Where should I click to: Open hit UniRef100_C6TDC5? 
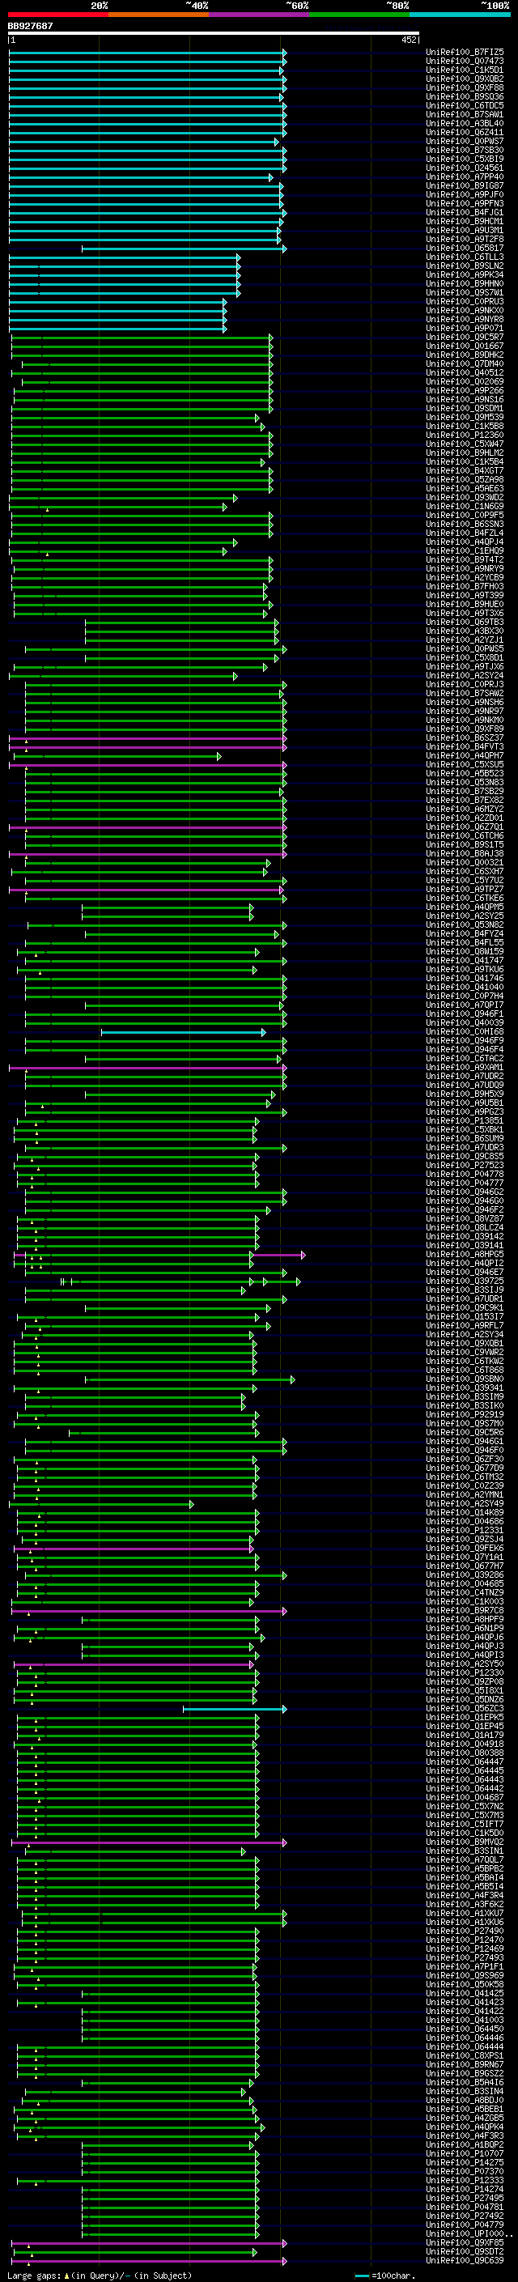(x=464, y=105)
